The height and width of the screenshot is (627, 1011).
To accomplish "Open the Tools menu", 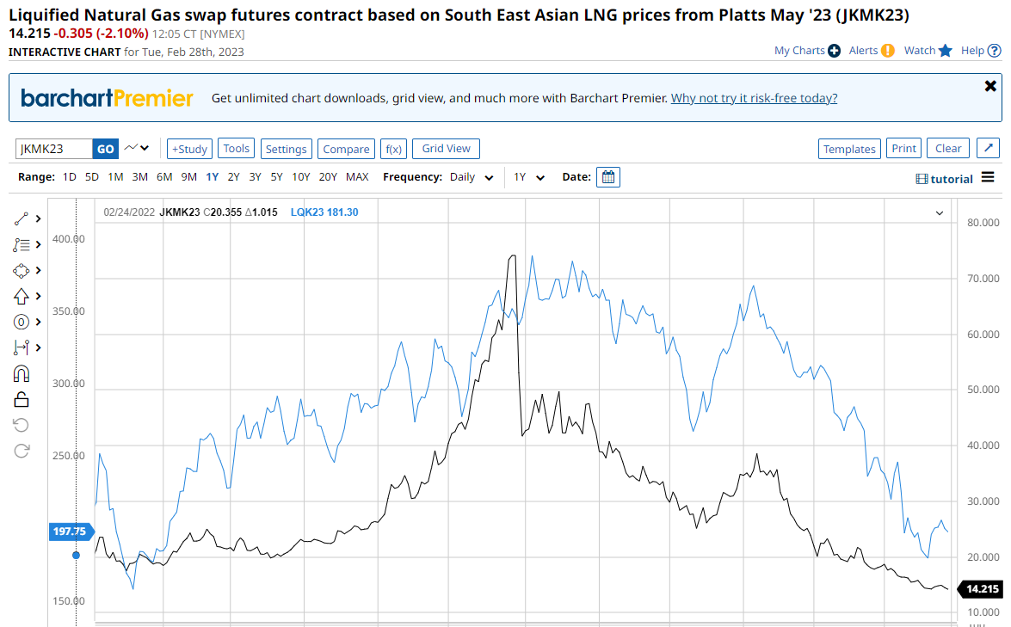I will tap(236, 149).
